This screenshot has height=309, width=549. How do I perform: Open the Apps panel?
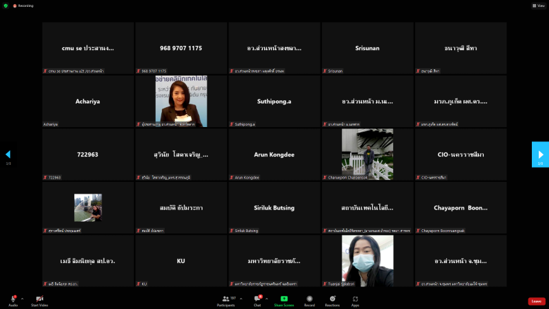pos(355,299)
